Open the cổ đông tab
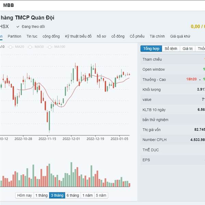The width and height of the screenshot is (205, 205). pyautogui.click(x=118, y=36)
